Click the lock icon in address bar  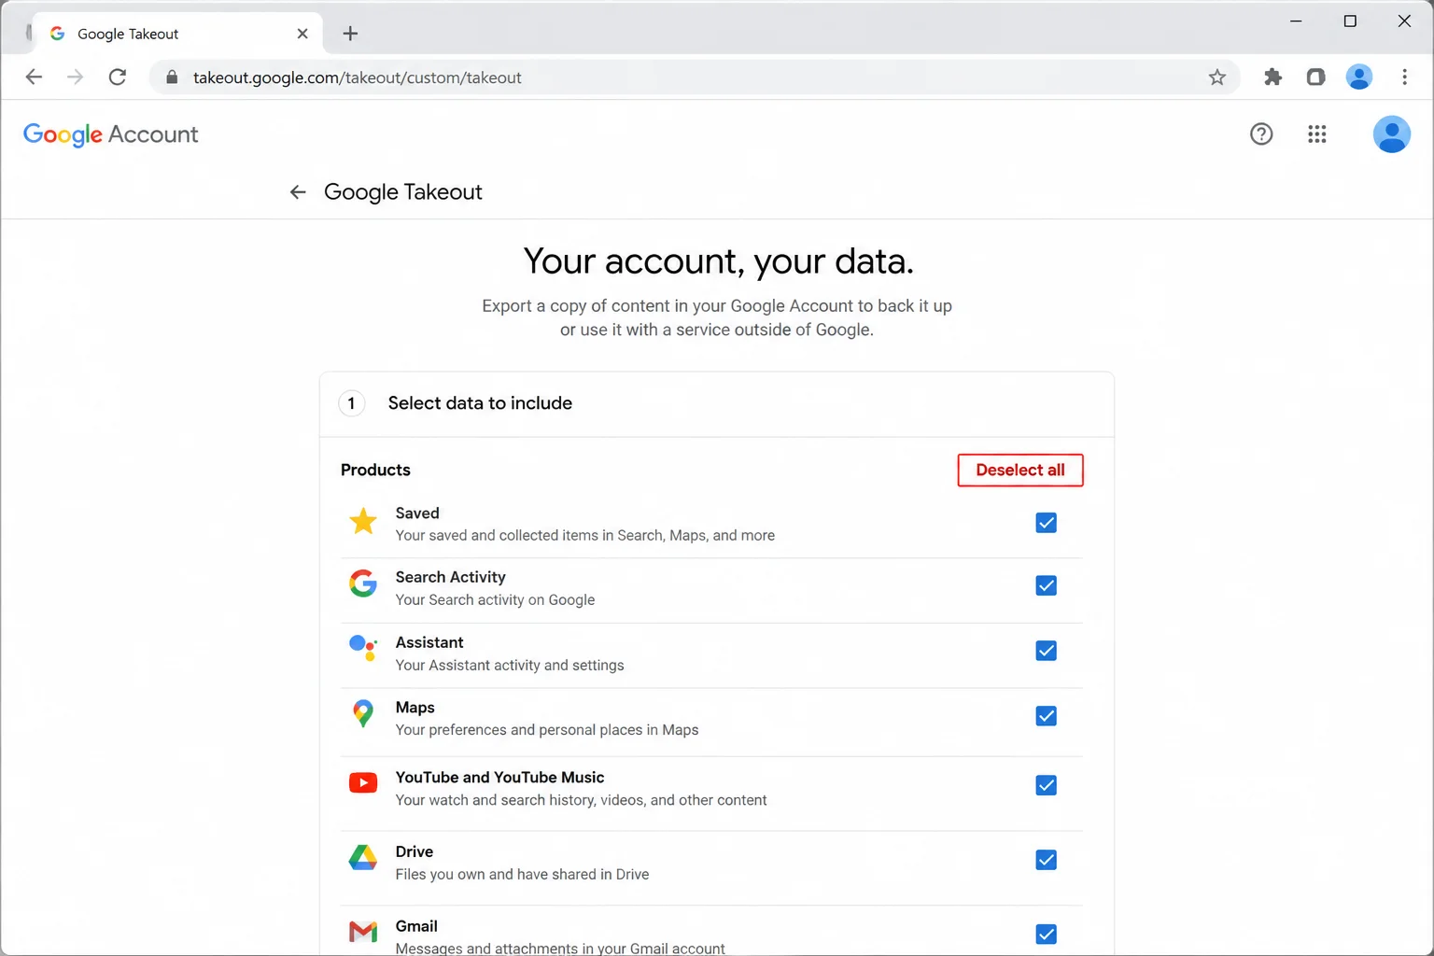[172, 77]
